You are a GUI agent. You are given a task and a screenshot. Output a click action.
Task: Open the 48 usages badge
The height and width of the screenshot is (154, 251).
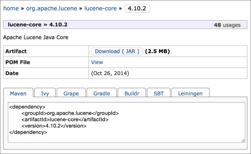[227, 25]
